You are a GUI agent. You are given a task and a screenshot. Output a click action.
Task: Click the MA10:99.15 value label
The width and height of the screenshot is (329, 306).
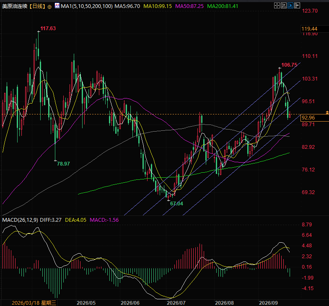[x=158, y=6]
